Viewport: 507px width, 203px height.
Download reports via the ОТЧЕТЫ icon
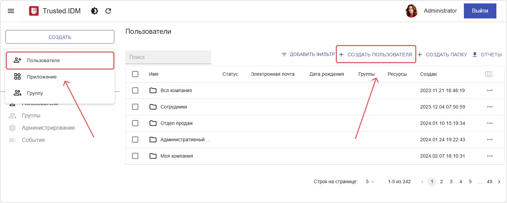click(x=474, y=54)
